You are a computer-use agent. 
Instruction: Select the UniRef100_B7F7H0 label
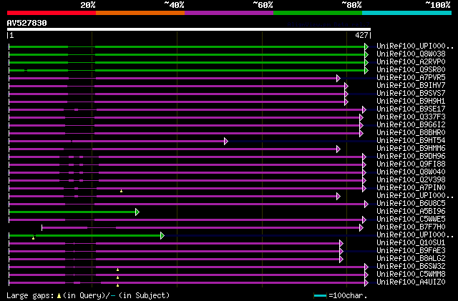[x=411, y=227]
